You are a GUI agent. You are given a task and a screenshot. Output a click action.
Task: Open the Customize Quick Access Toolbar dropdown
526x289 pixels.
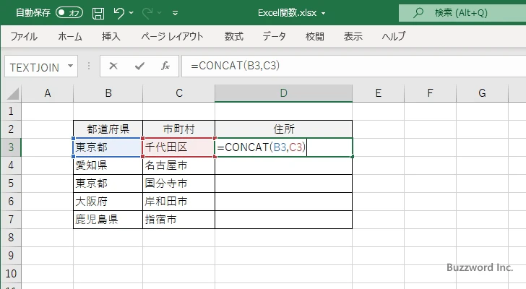(175, 13)
